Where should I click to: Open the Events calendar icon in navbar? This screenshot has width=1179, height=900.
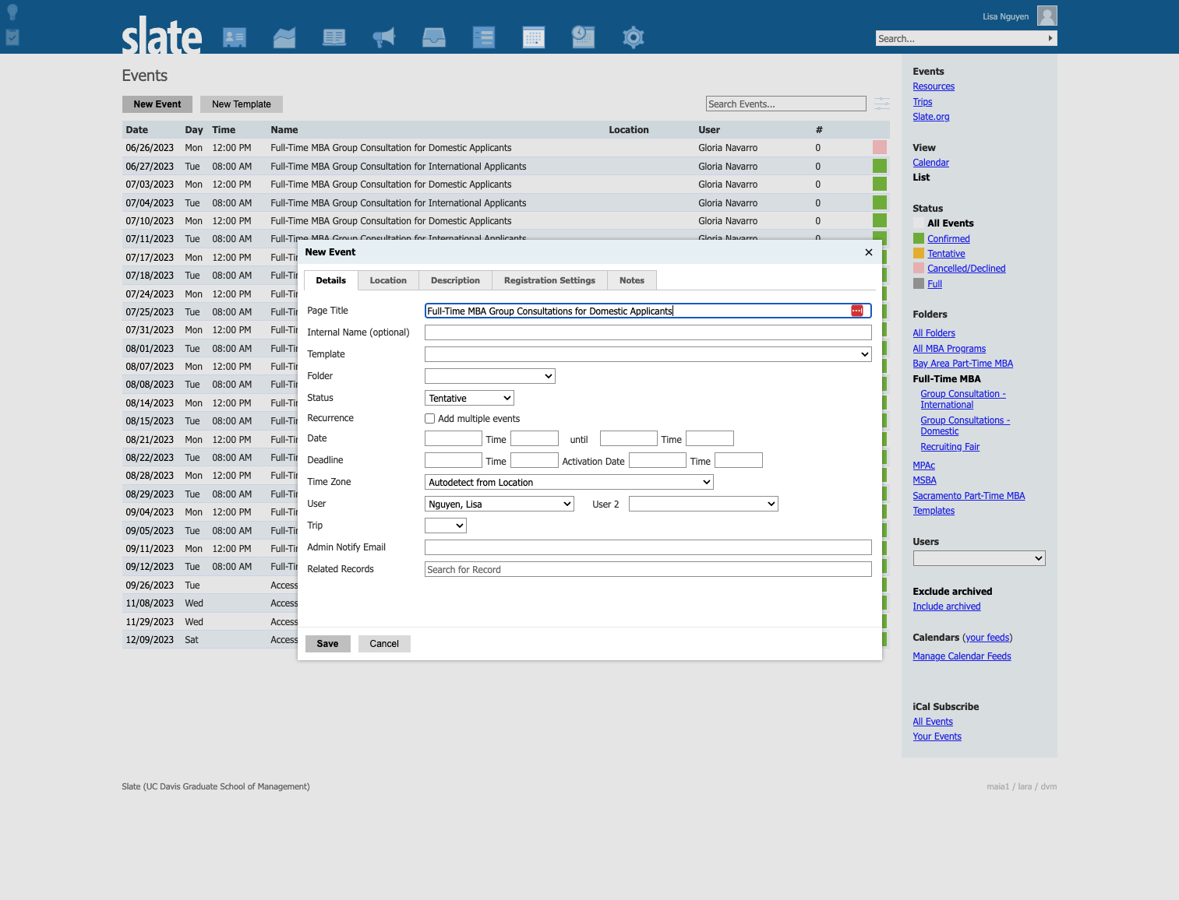534,37
